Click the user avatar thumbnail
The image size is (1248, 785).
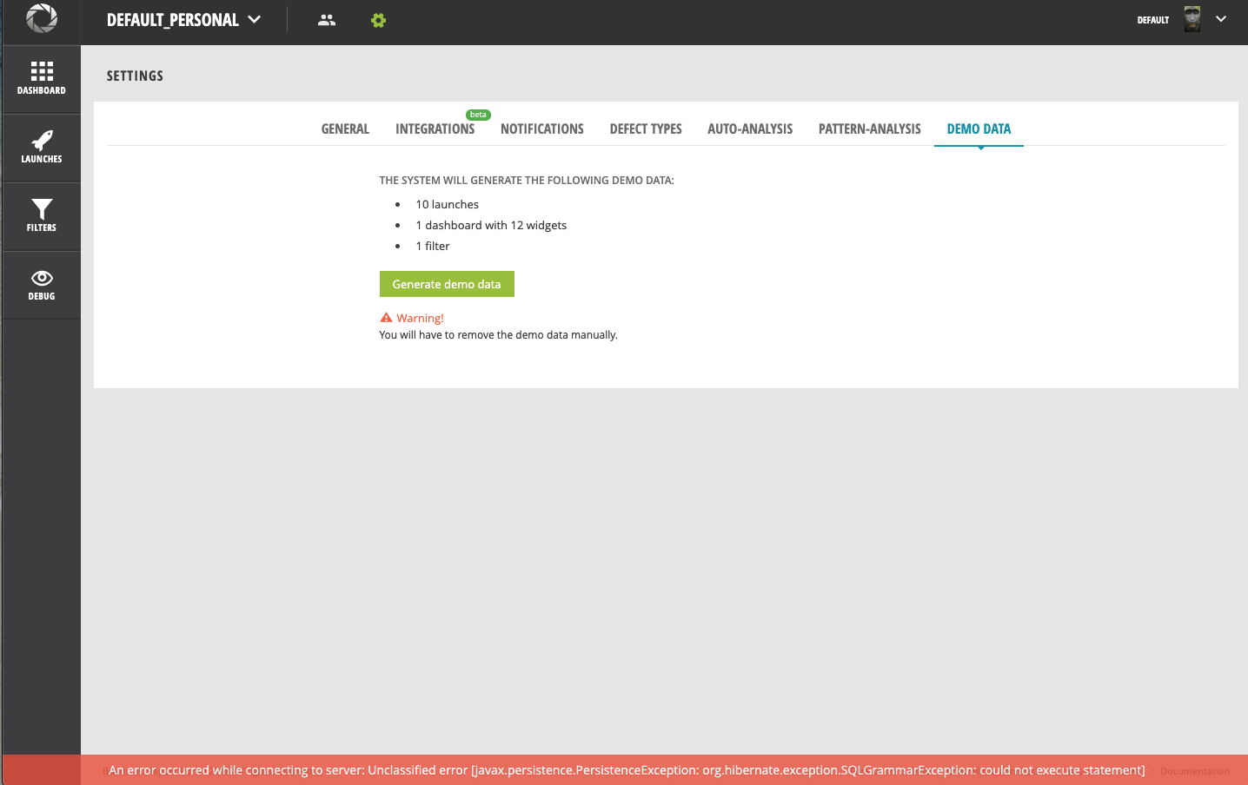point(1191,18)
